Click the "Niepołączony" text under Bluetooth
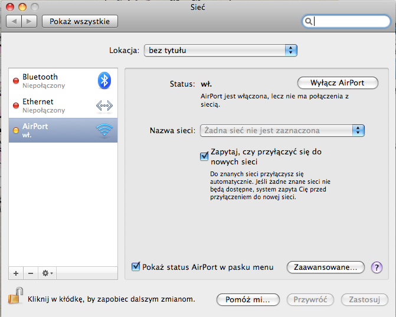This screenshot has width=396, height=317. (44, 86)
